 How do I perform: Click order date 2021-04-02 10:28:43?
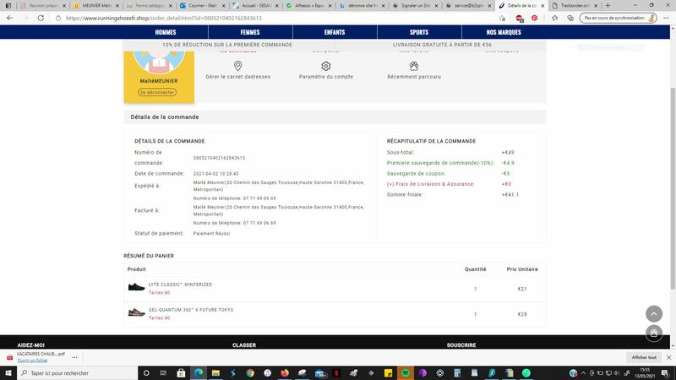215,174
